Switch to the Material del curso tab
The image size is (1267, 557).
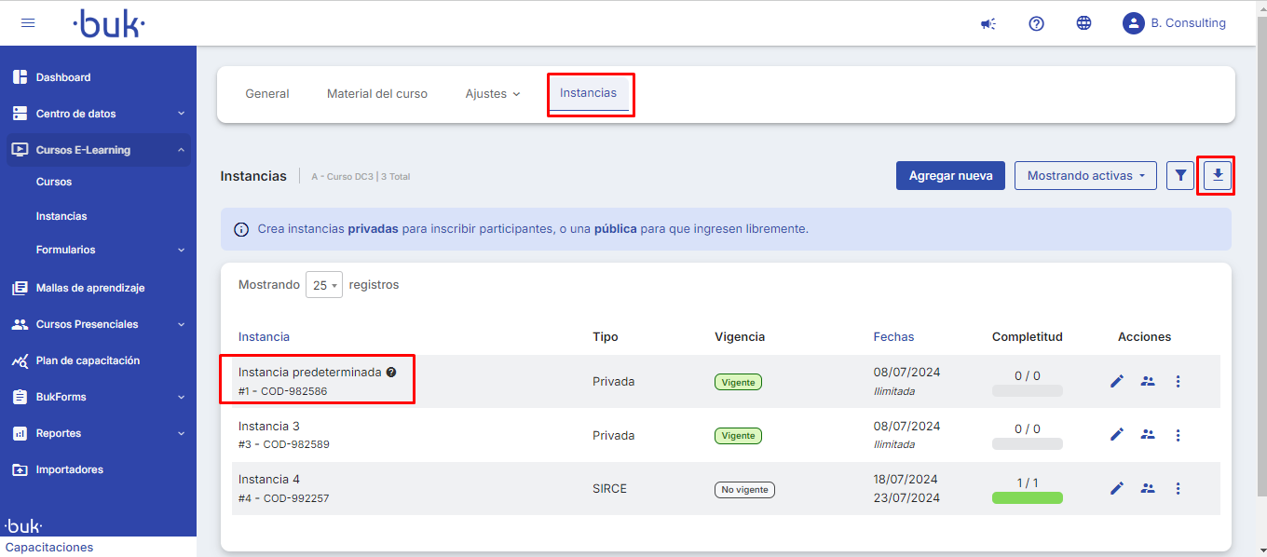point(377,94)
